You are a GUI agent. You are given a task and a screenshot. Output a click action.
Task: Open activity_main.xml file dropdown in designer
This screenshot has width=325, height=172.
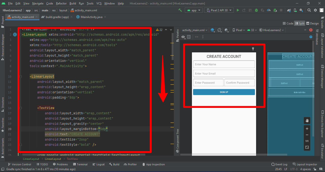click(195, 30)
